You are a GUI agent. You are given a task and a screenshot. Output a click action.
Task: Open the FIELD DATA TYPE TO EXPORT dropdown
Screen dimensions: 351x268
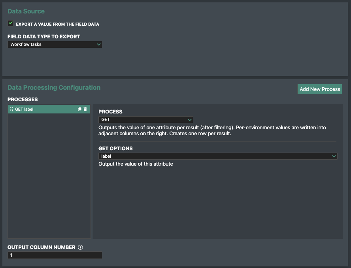[55, 44]
